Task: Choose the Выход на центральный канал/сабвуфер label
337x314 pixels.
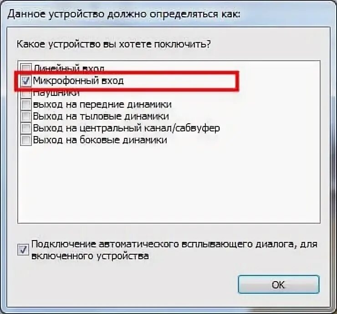Action: [127, 128]
